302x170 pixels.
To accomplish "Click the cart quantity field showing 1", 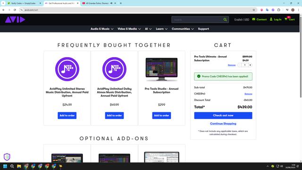I will click(x=245, y=65).
